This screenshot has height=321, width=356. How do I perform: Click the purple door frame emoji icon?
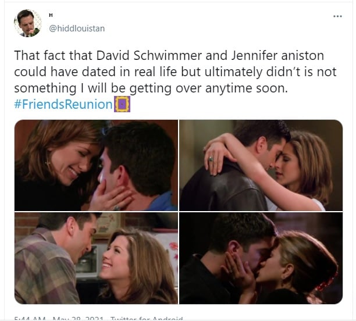point(122,104)
